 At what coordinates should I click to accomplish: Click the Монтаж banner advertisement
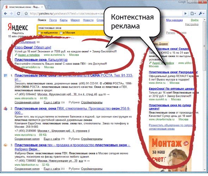click(170, 153)
